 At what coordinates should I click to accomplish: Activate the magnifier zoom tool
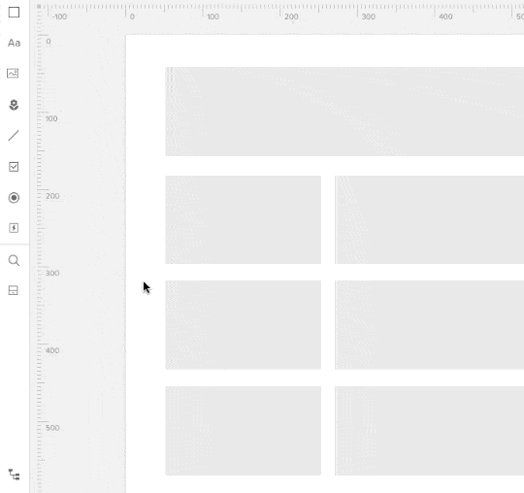click(14, 260)
